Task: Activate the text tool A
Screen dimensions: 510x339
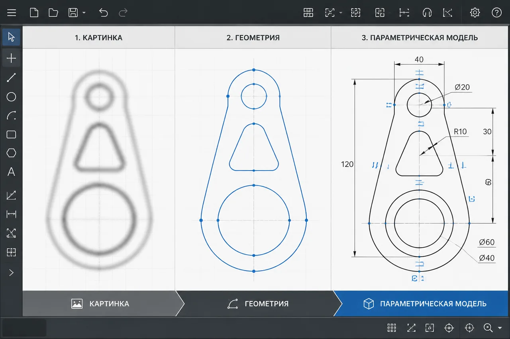Action: 11,172
